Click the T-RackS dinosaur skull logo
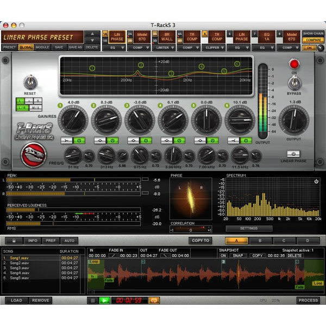Viewport: 326px width, 326px height. pyautogui.click(x=34, y=155)
